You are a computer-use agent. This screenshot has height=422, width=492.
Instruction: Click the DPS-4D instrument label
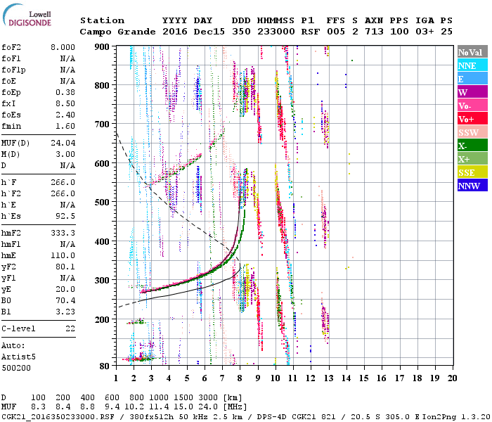click(x=271, y=416)
